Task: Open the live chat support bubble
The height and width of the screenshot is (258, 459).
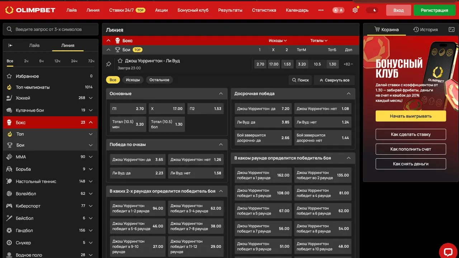Action: click(x=448, y=252)
